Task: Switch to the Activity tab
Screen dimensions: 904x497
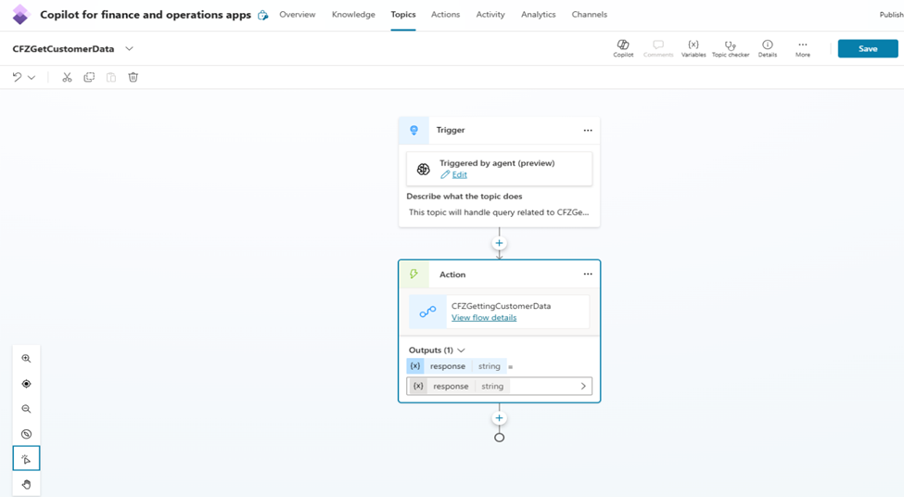Action: click(490, 15)
